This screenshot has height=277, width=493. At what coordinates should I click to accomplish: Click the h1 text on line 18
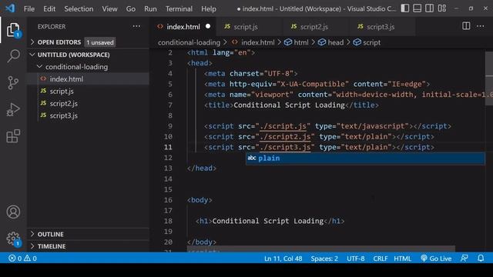pyautogui.click(x=268, y=221)
